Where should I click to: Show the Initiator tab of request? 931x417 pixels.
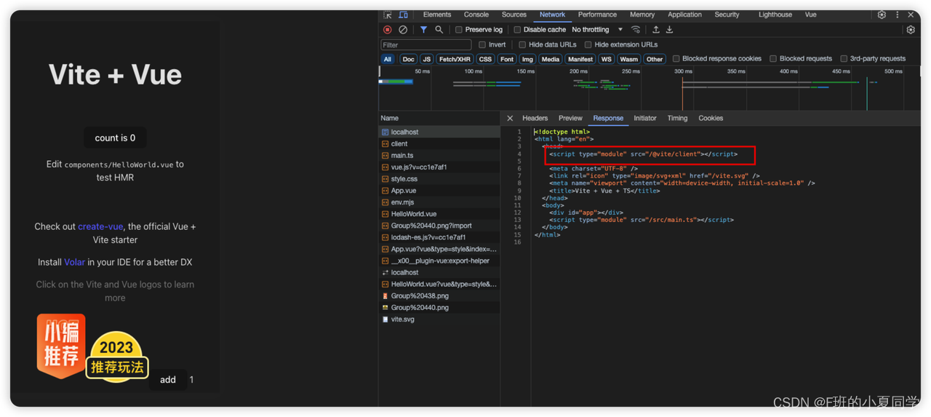(x=645, y=118)
